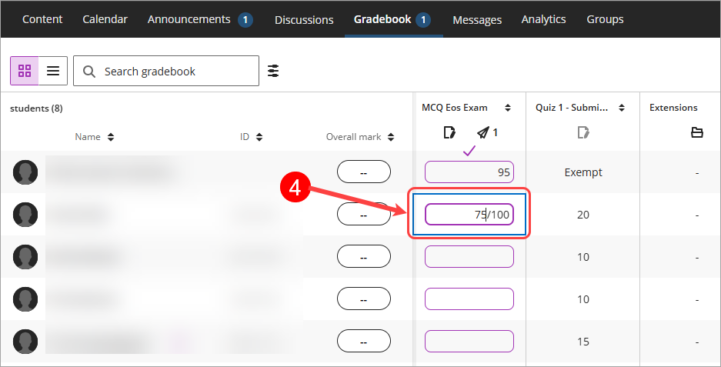The height and width of the screenshot is (367, 721).
Task: Click first student's avatar icon
Action: 25,172
